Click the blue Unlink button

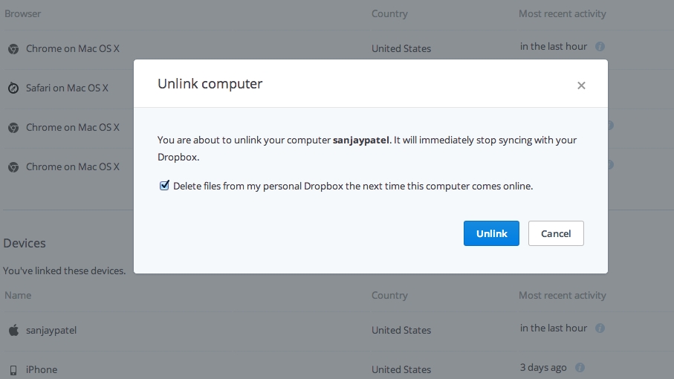(x=491, y=233)
